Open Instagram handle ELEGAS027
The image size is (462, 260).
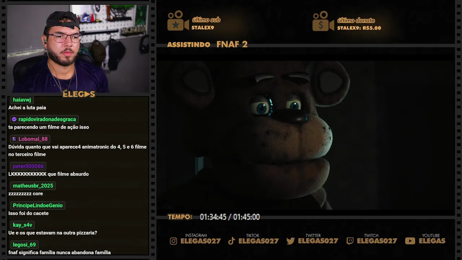point(200,241)
